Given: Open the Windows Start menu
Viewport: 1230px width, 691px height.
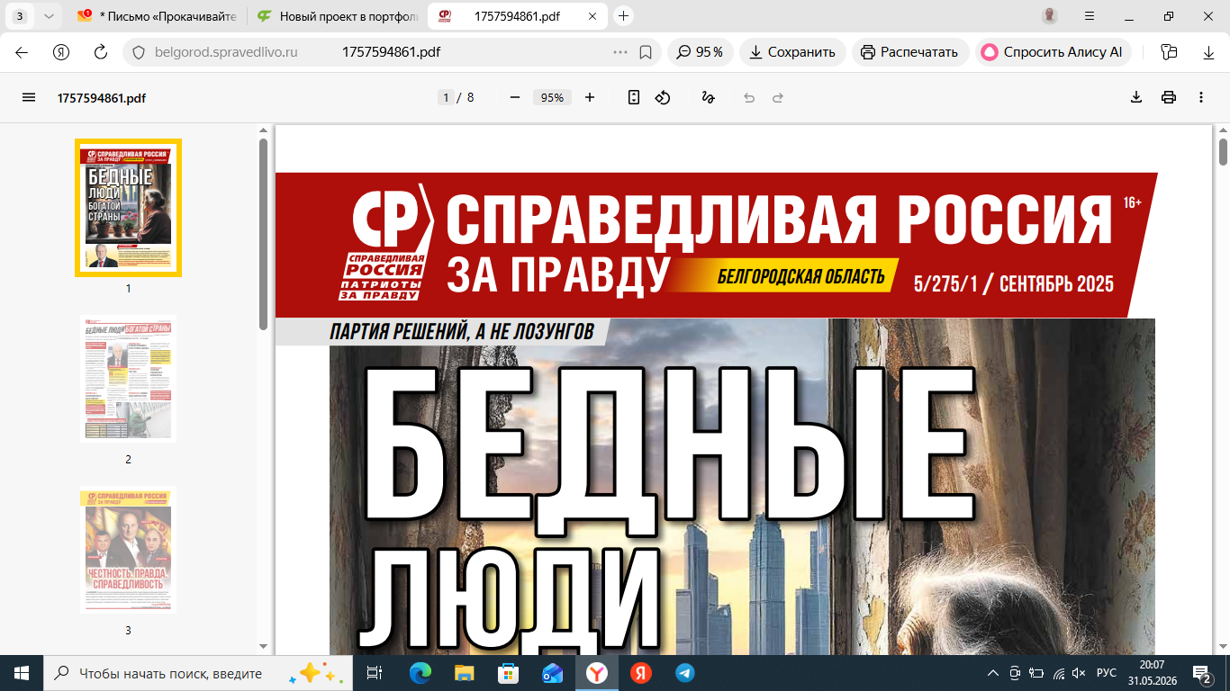Looking at the screenshot, I should pyautogui.click(x=22, y=673).
